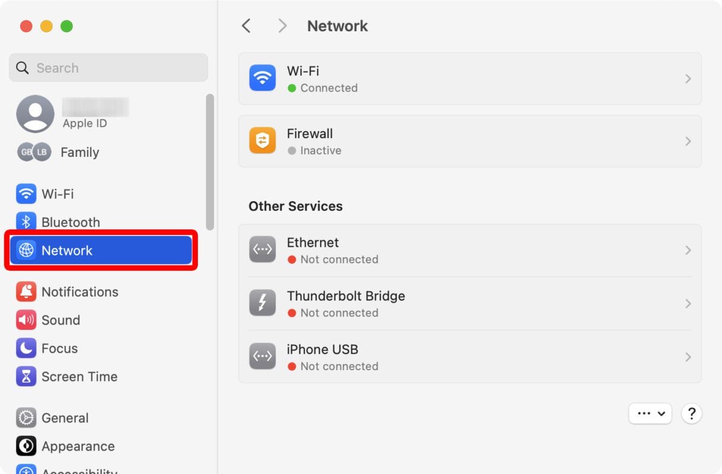
Task: Click the Wi-Fi icon in the sidebar
Action: click(26, 194)
